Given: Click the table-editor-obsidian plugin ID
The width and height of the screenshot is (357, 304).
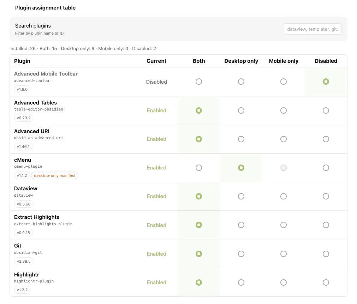Looking at the screenshot, I should (x=38, y=109).
